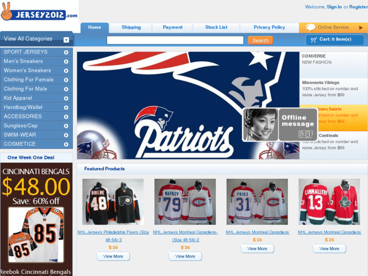This screenshot has height=276, width=368.
Task: Click the shopping cart icon
Action: (313, 40)
